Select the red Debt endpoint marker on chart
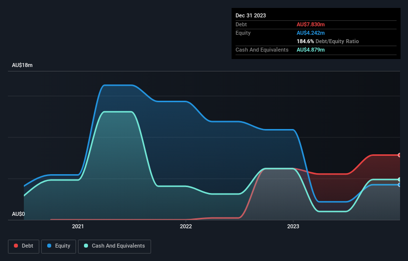Viewport: 408px width, 261px height. 400,155
